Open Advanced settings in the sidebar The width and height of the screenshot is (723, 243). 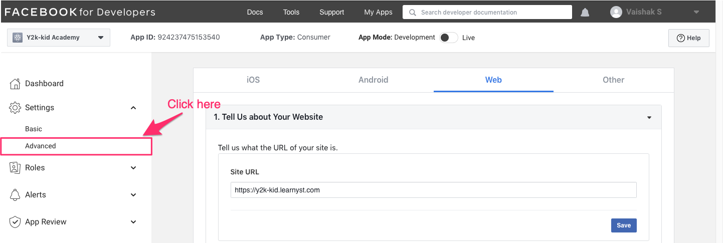[x=41, y=146]
